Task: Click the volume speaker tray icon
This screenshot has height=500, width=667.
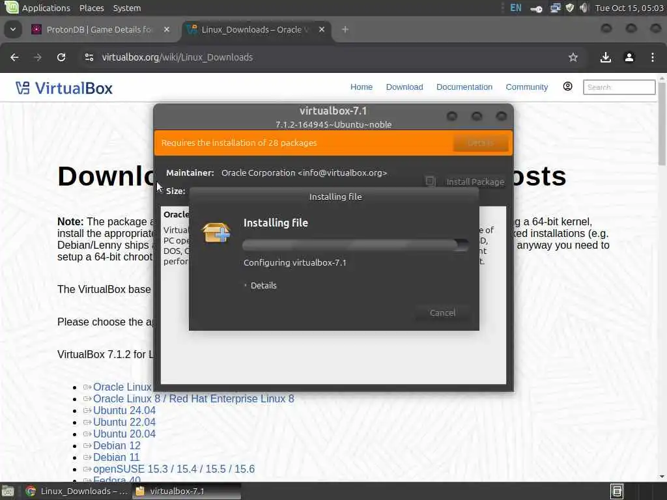Action: click(584, 8)
